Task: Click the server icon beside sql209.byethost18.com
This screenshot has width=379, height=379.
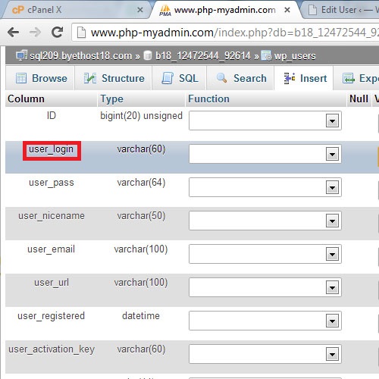Action: point(22,55)
